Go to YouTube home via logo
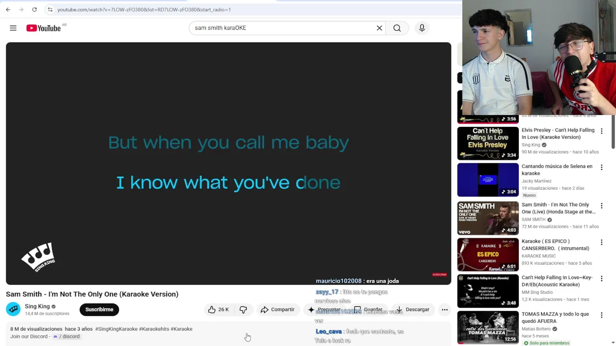The image size is (616, 346). point(43,28)
